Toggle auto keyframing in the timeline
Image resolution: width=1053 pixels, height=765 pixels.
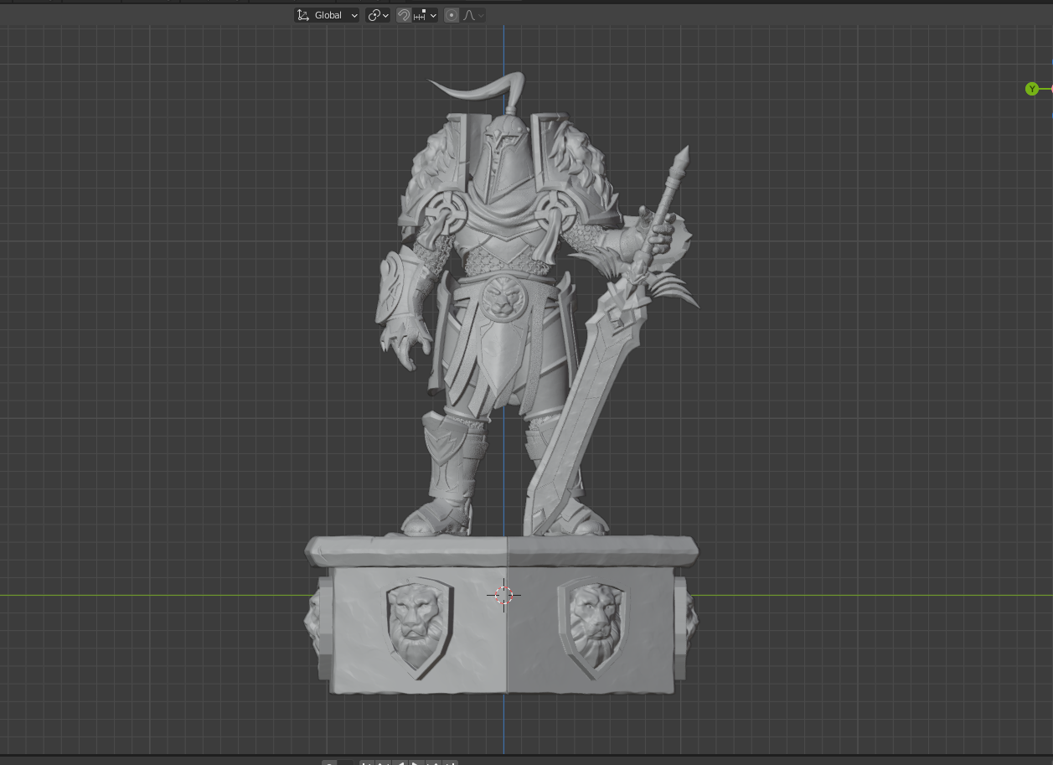(329, 762)
